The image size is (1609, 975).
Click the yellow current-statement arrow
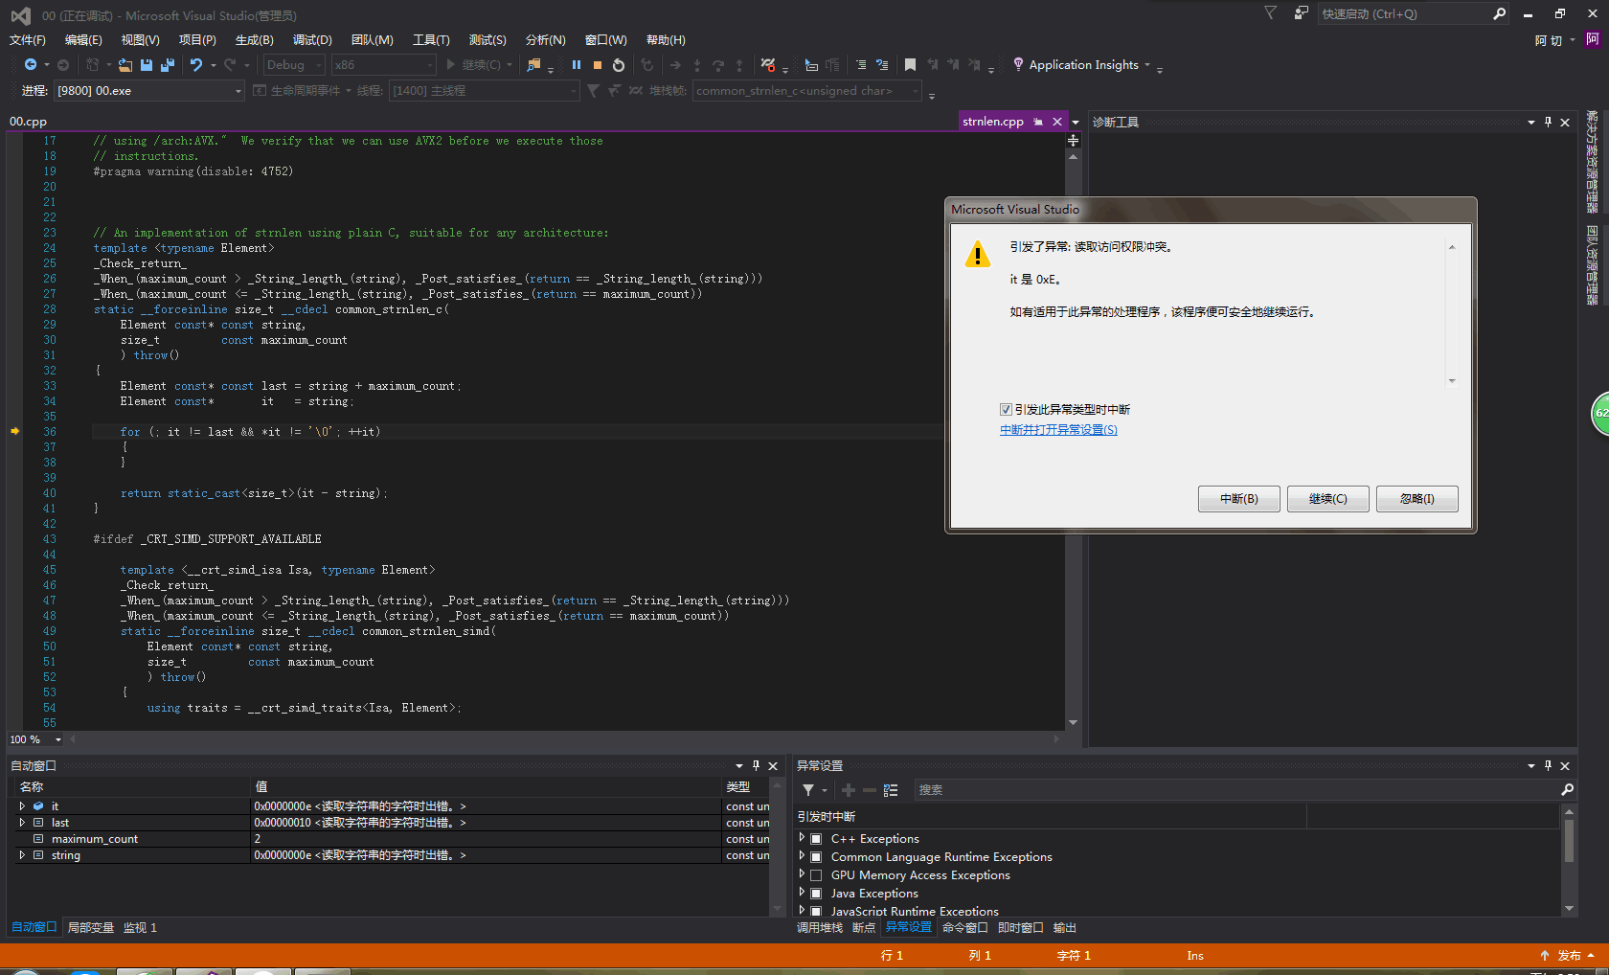[x=14, y=432]
